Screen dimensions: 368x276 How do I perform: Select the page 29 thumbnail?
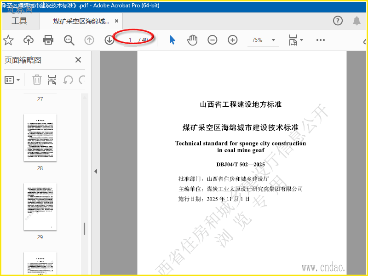pyautogui.click(x=40, y=207)
